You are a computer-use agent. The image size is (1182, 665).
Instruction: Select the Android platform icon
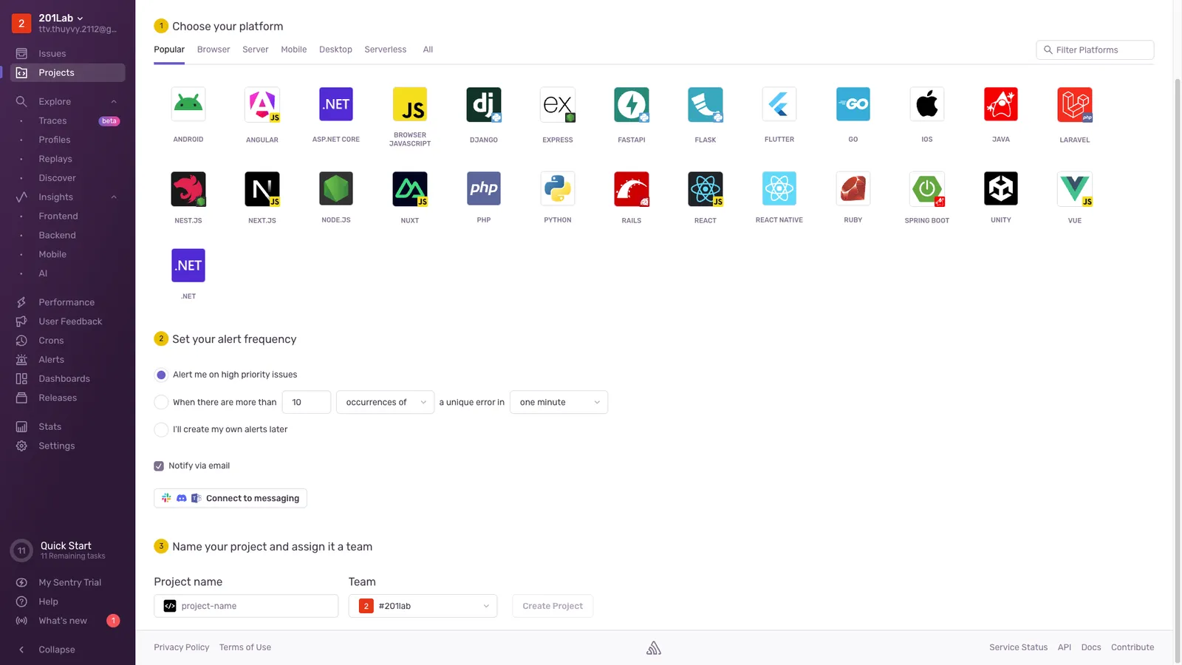pos(188,104)
